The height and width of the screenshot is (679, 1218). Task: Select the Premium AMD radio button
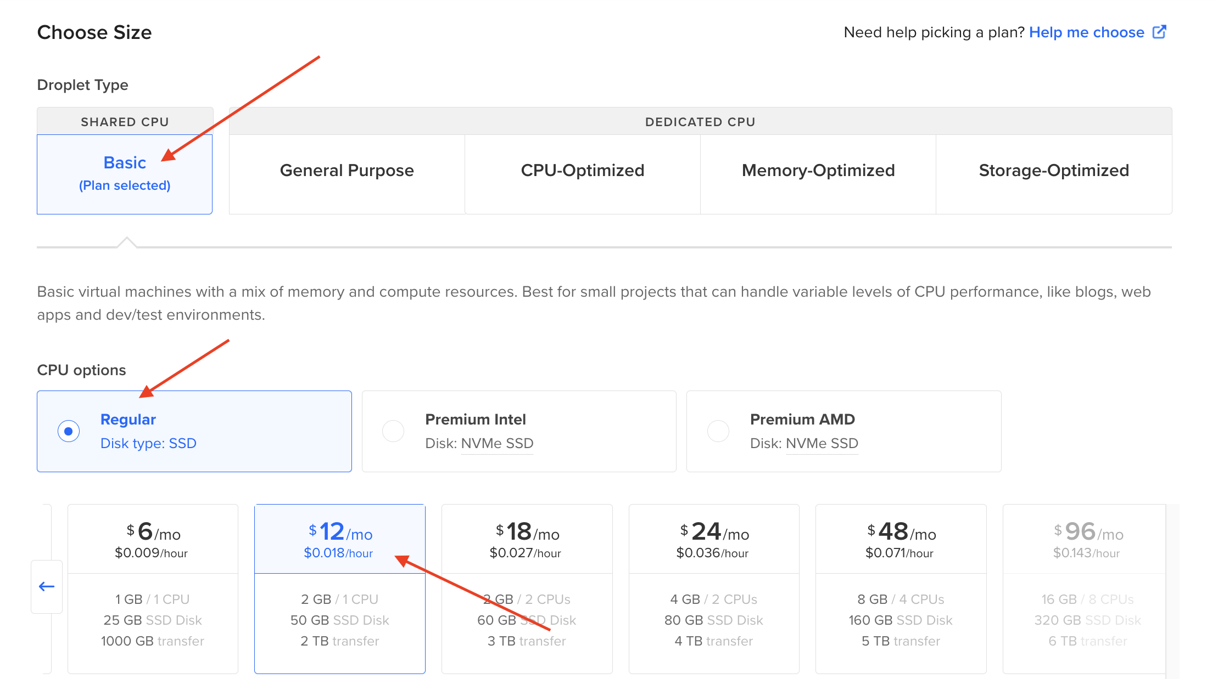tap(718, 431)
